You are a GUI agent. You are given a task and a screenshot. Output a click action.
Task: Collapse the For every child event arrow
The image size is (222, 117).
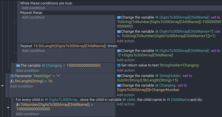8,108
